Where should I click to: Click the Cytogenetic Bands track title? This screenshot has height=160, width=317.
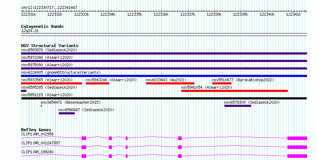click(42, 26)
